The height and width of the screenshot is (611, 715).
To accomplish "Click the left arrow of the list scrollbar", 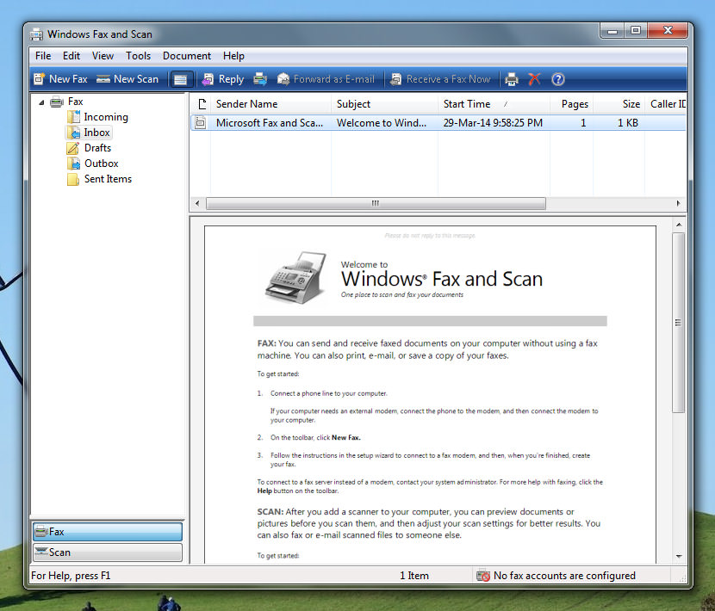I will coord(197,203).
